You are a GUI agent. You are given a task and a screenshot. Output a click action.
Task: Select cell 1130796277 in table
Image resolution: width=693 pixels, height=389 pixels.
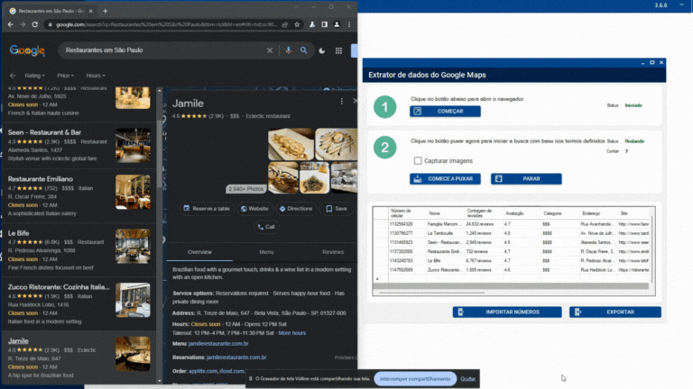[401, 233]
